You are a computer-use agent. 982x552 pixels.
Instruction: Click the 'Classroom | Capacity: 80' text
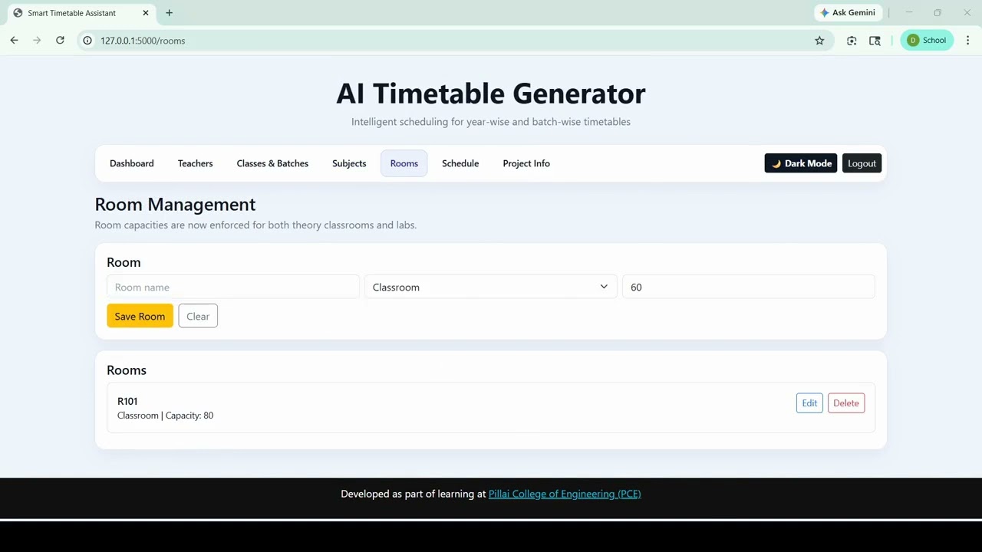(165, 416)
